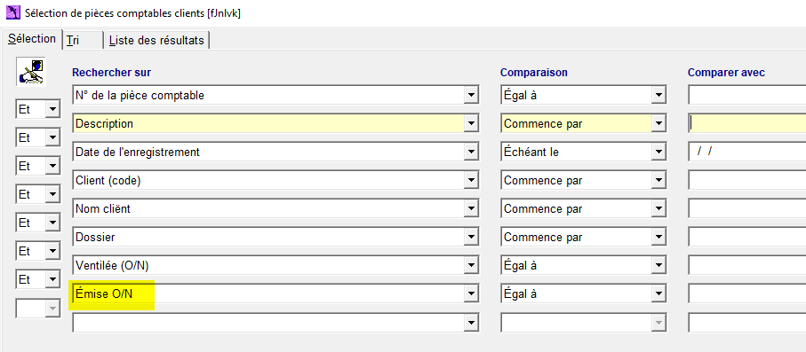This screenshot has height=352, width=806.
Task: Open the Dossier field dropdown
Action: click(x=470, y=237)
